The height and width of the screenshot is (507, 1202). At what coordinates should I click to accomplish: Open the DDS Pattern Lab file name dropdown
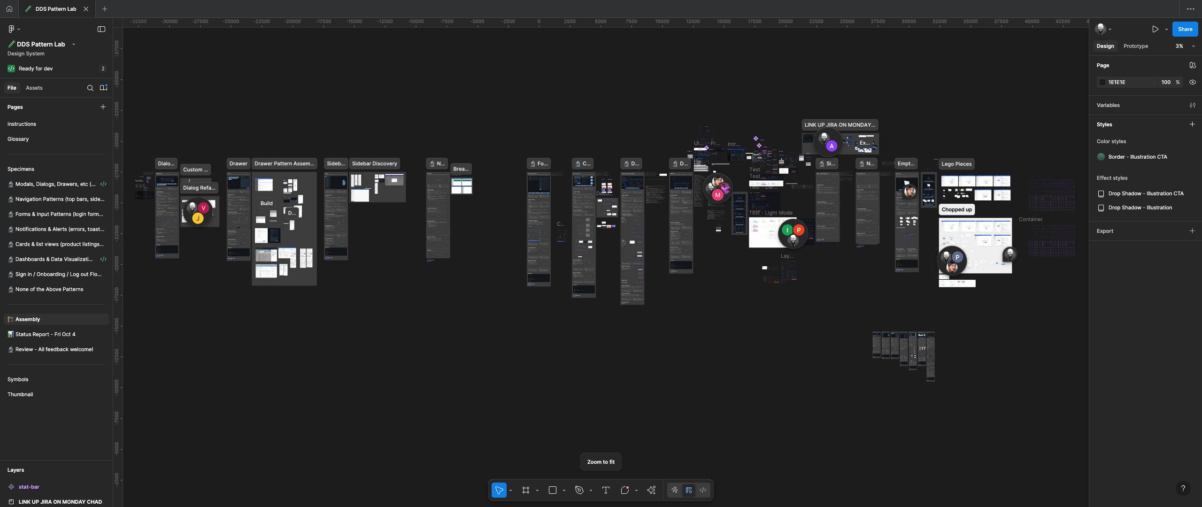tap(74, 44)
